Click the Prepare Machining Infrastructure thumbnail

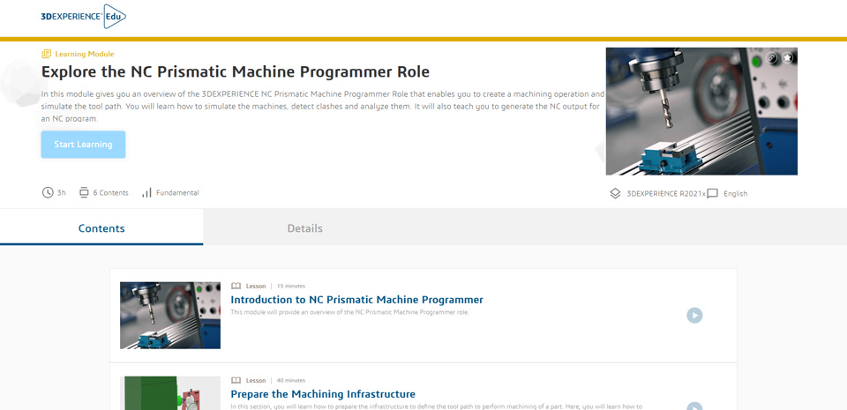click(x=170, y=392)
